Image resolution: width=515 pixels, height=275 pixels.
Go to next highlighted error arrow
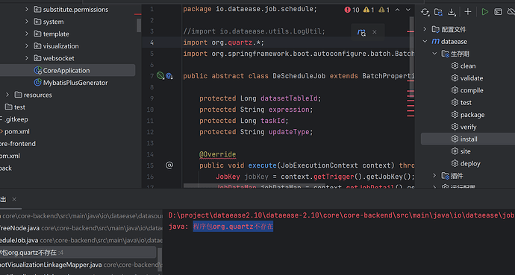coord(408,10)
